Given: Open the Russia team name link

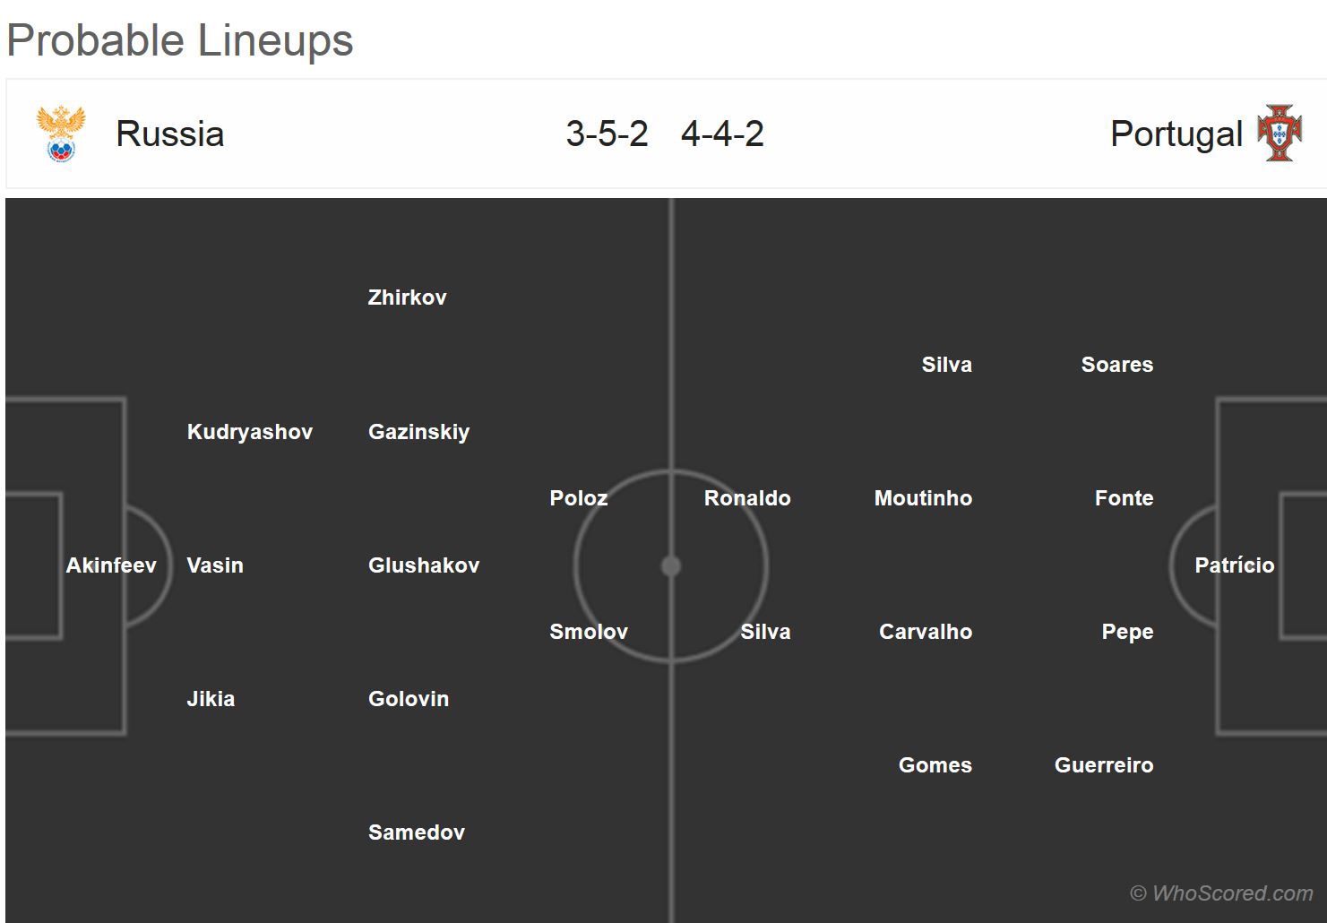Looking at the screenshot, I should point(170,134).
